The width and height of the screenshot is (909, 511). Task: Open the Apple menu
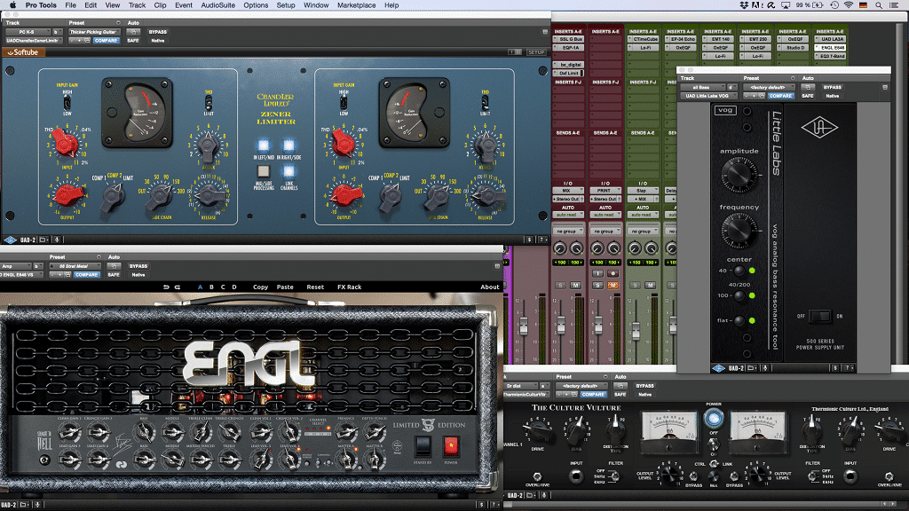tap(12, 5)
